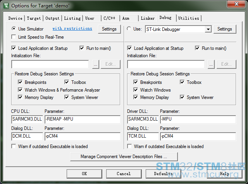Click the simulator -pCM4 parameter field

(83, 136)
